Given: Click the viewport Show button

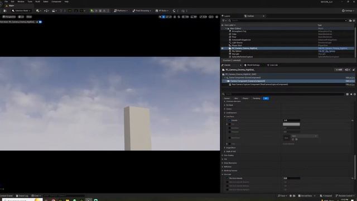Looking at the screenshot, I should click(x=29, y=17).
